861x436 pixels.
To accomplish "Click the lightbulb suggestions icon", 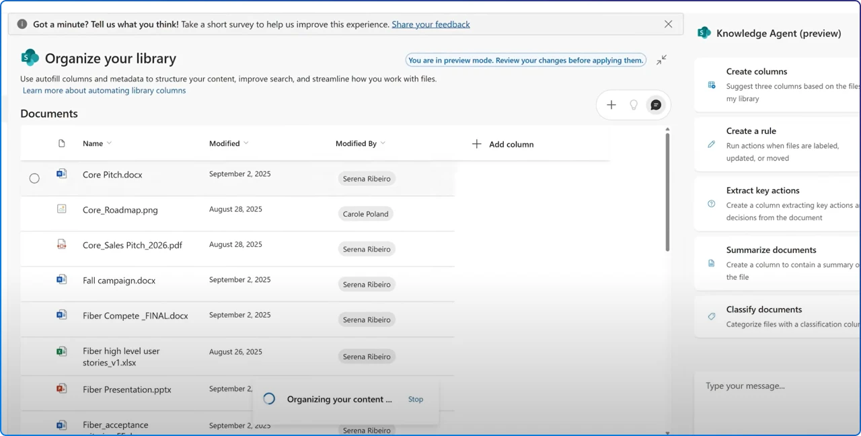I will point(633,105).
